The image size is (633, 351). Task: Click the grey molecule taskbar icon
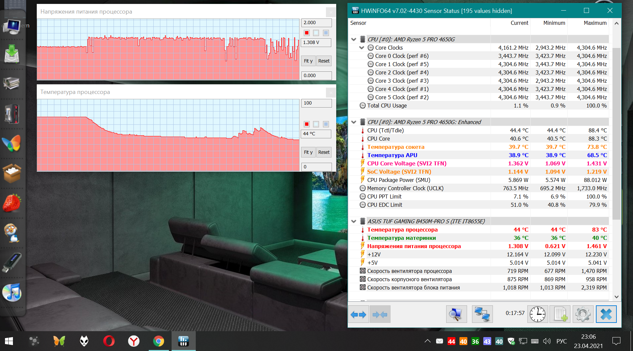pos(34,341)
